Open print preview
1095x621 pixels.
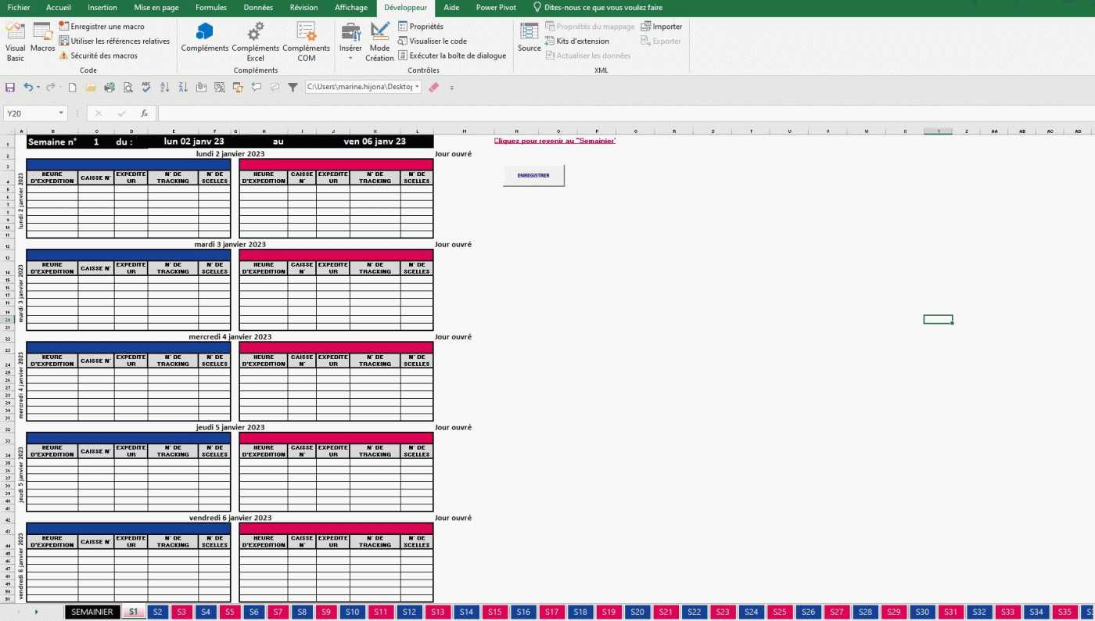[x=127, y=88]
